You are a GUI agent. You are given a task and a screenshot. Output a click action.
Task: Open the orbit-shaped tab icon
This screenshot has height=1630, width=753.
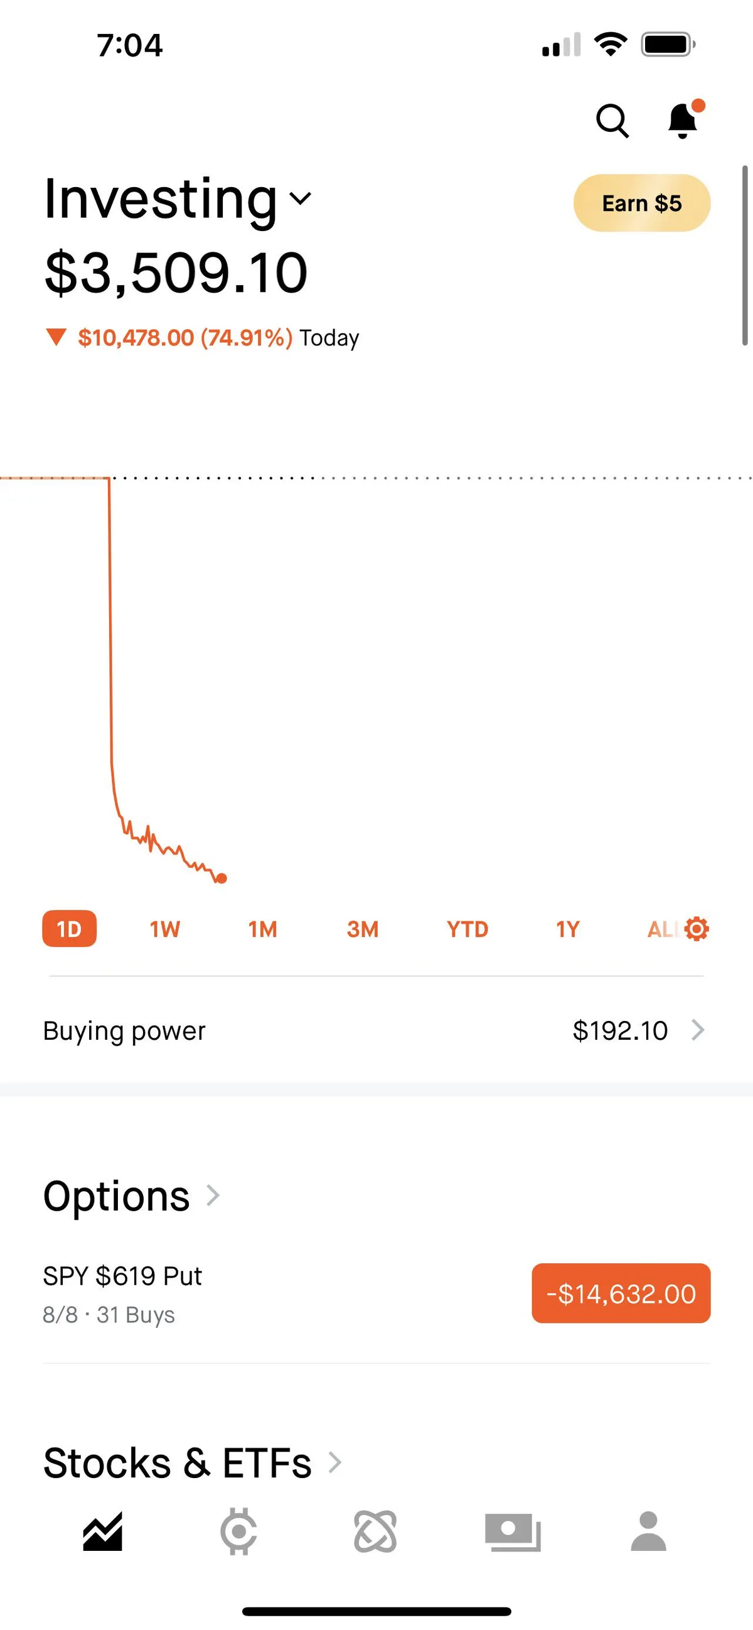375,1531
